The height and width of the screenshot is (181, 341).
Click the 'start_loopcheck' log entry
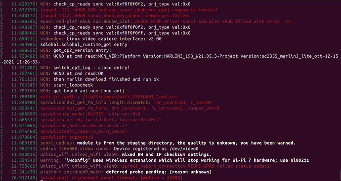click(73, 85)
